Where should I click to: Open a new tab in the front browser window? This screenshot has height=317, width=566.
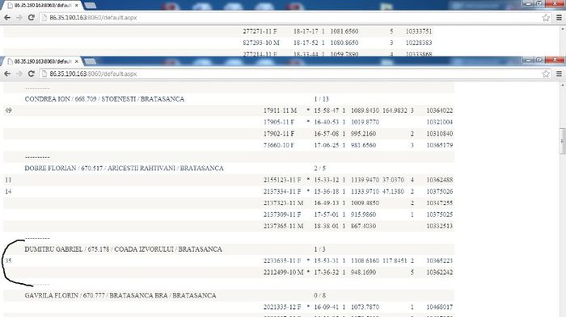pos(91,61)
